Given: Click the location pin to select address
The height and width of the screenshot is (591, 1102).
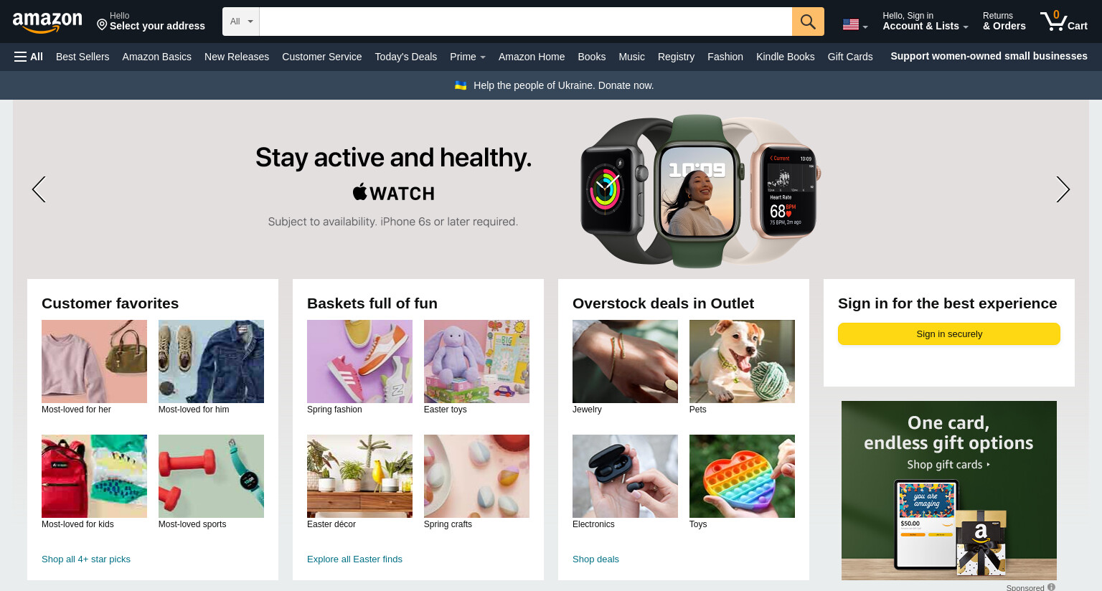Looking at the screenshot, I should pyautogui.click(x=102, y=25).
